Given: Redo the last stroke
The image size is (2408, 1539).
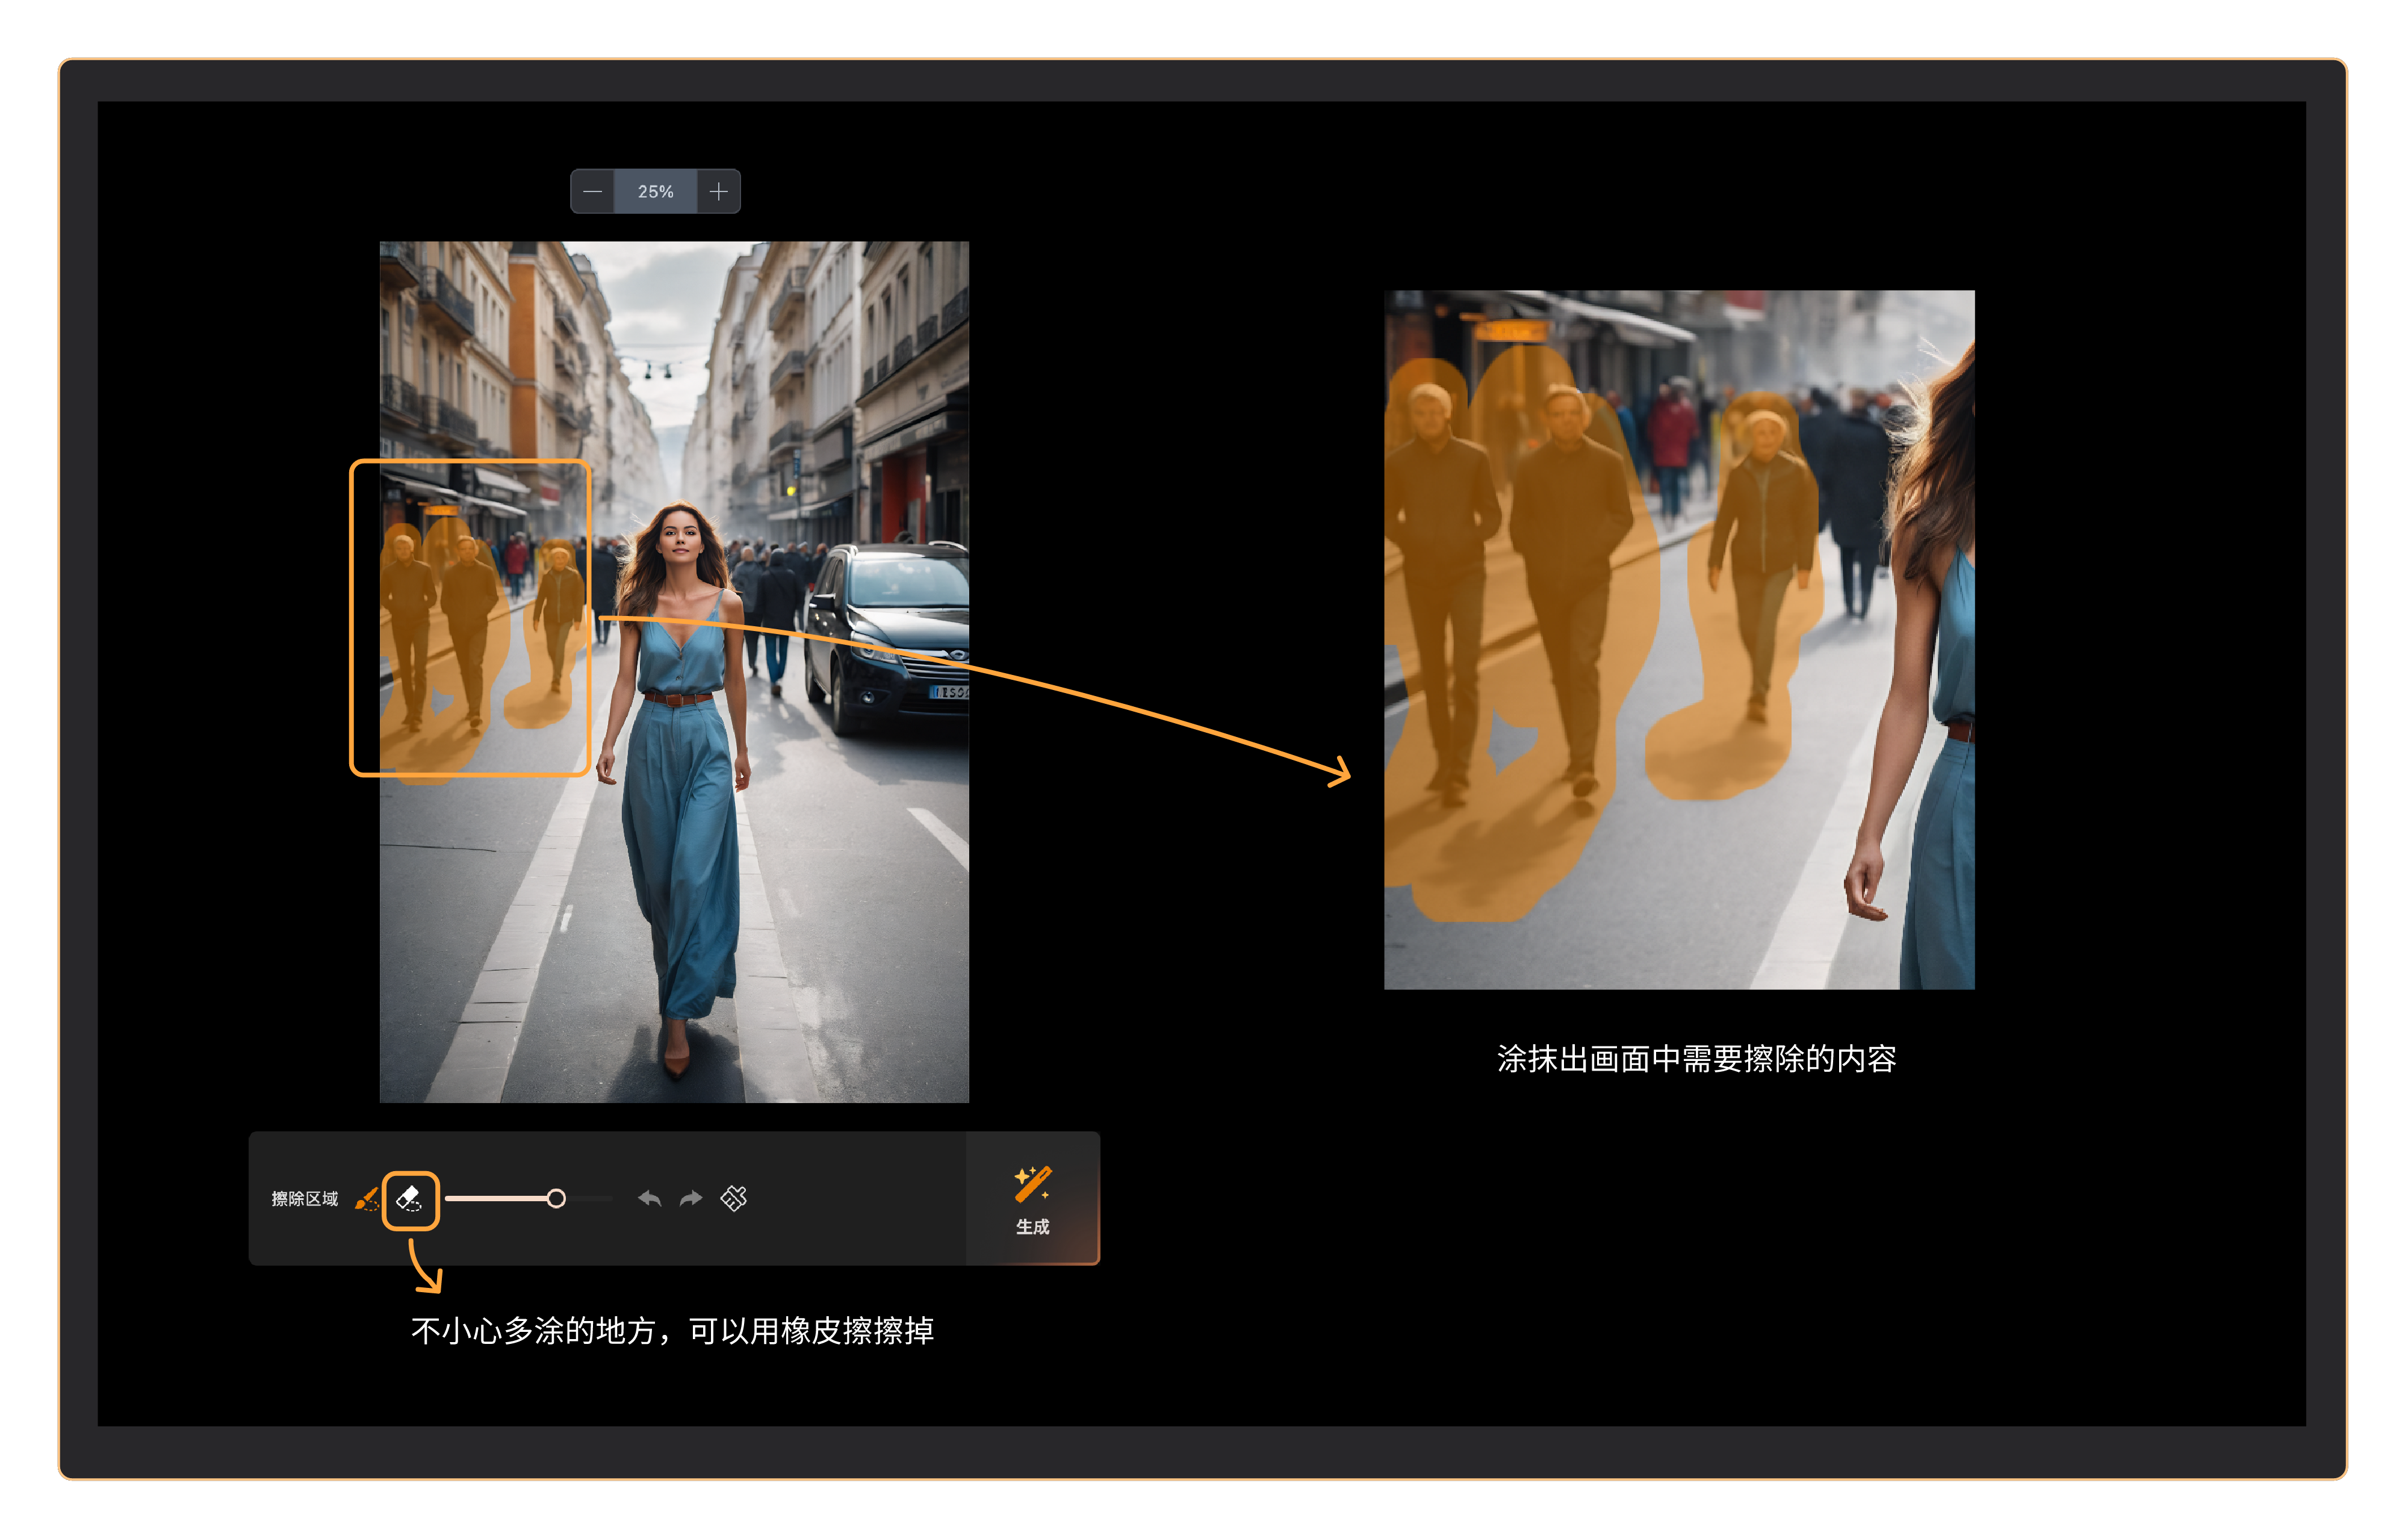Looking at the screenshot, I should pyautogui.click(x=691, y=1198).
